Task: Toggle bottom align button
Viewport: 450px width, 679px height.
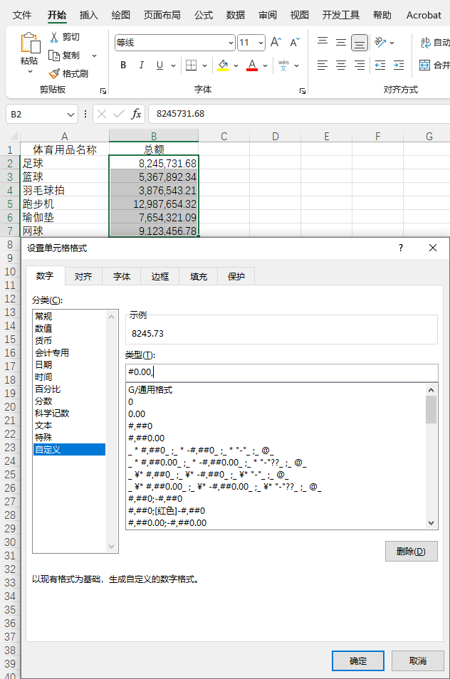Action: pos(360,43)
